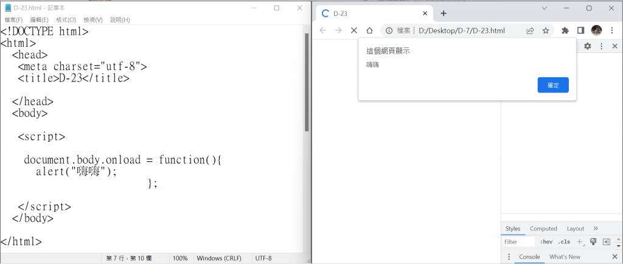623x264 pixels.
Task: Open Notepad 說明(H) menu
Action: tap(120, 20)
